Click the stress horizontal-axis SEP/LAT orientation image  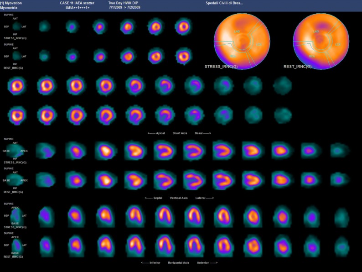pyautogui.click(x=15, y=215)
